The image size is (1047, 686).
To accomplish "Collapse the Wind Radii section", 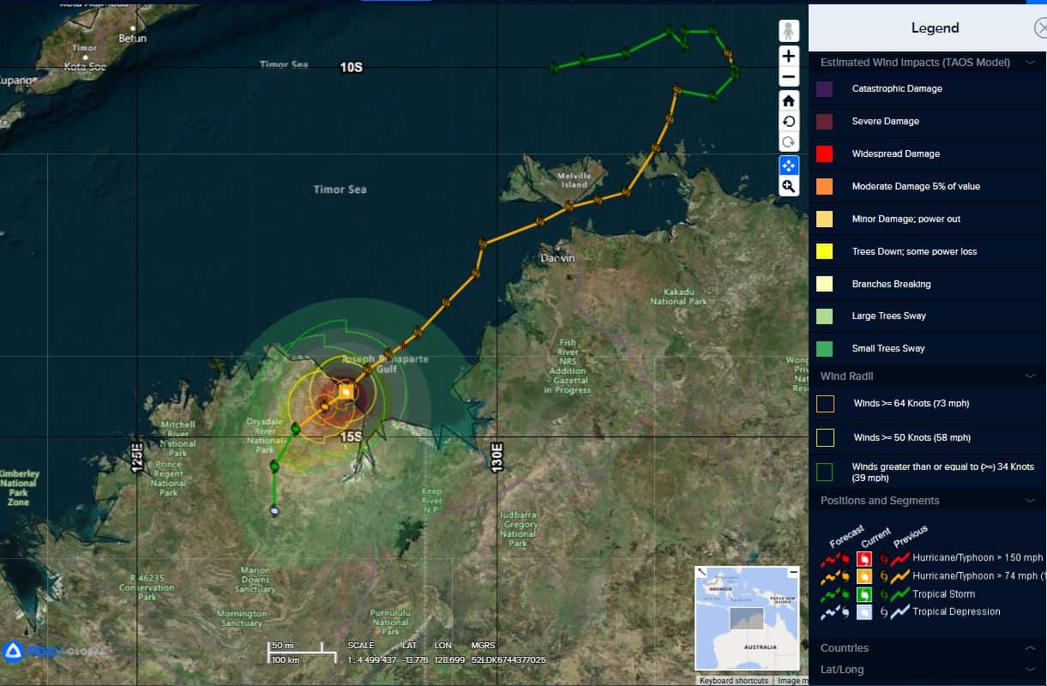I will [1029, 376].
